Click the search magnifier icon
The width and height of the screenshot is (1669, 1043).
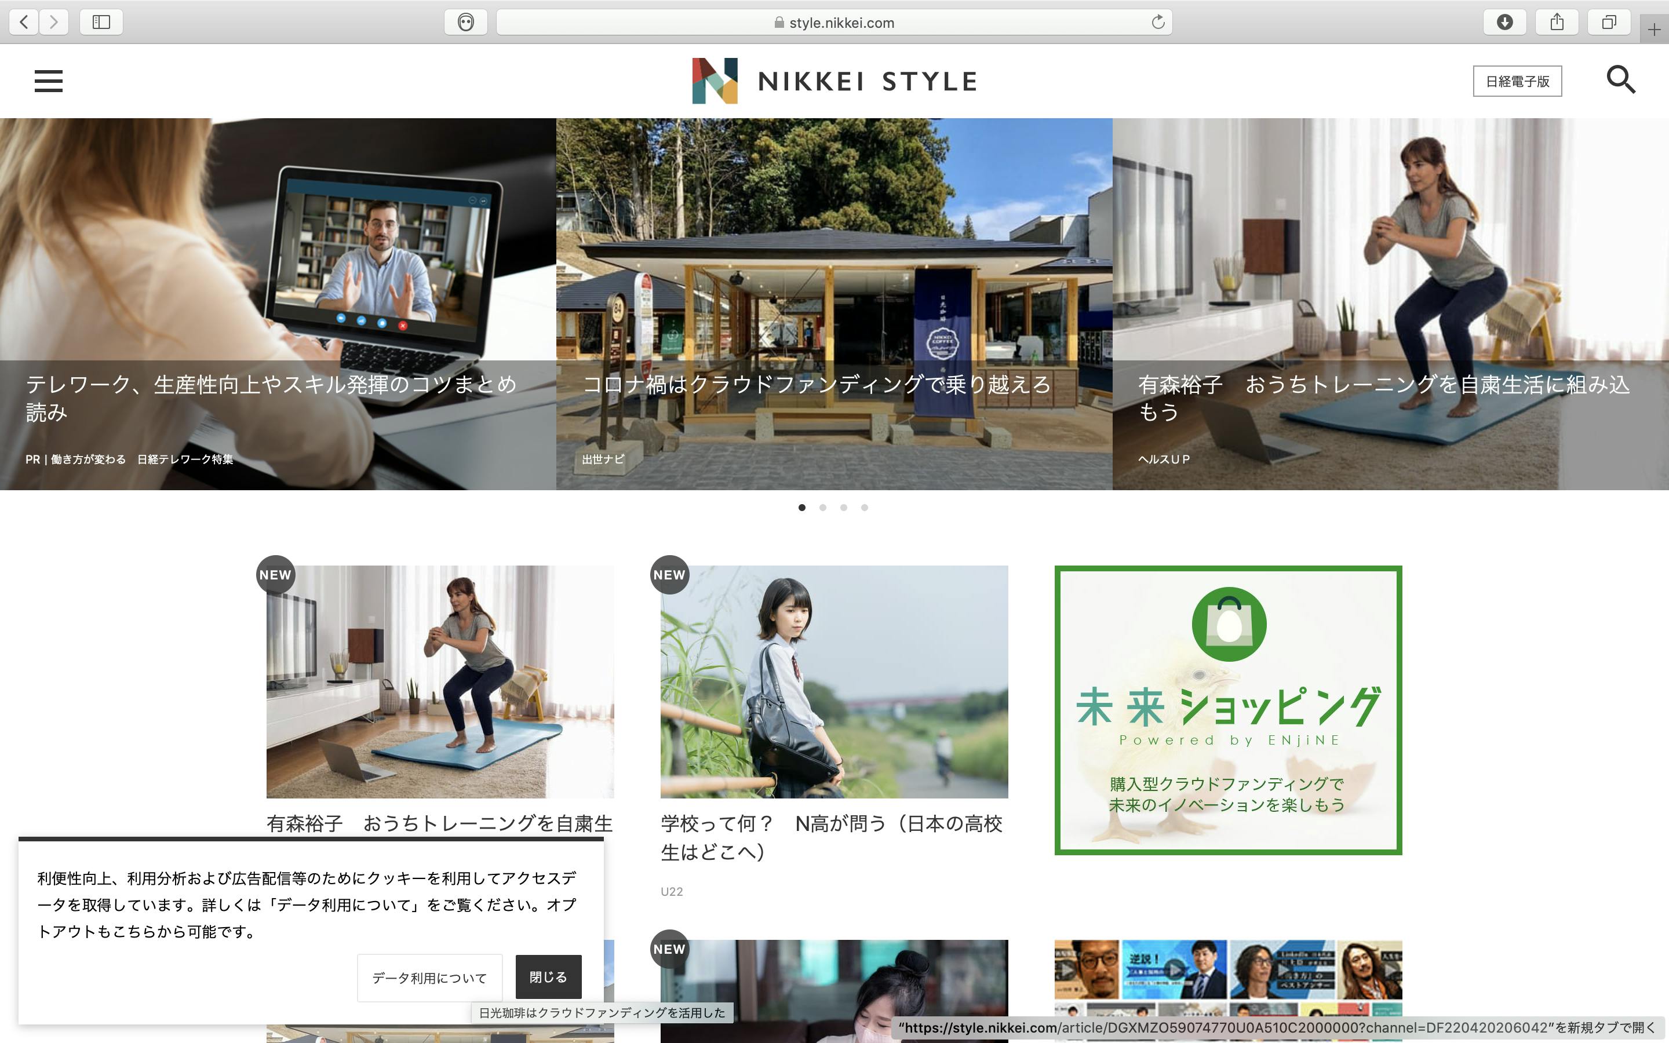1620,80
